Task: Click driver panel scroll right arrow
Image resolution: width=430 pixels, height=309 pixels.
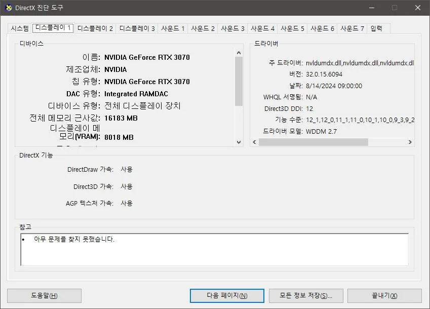Action: pos(410,142)
